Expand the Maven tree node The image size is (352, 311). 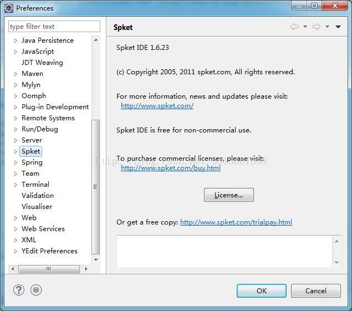pyautogui.click(x=16, y=74)
